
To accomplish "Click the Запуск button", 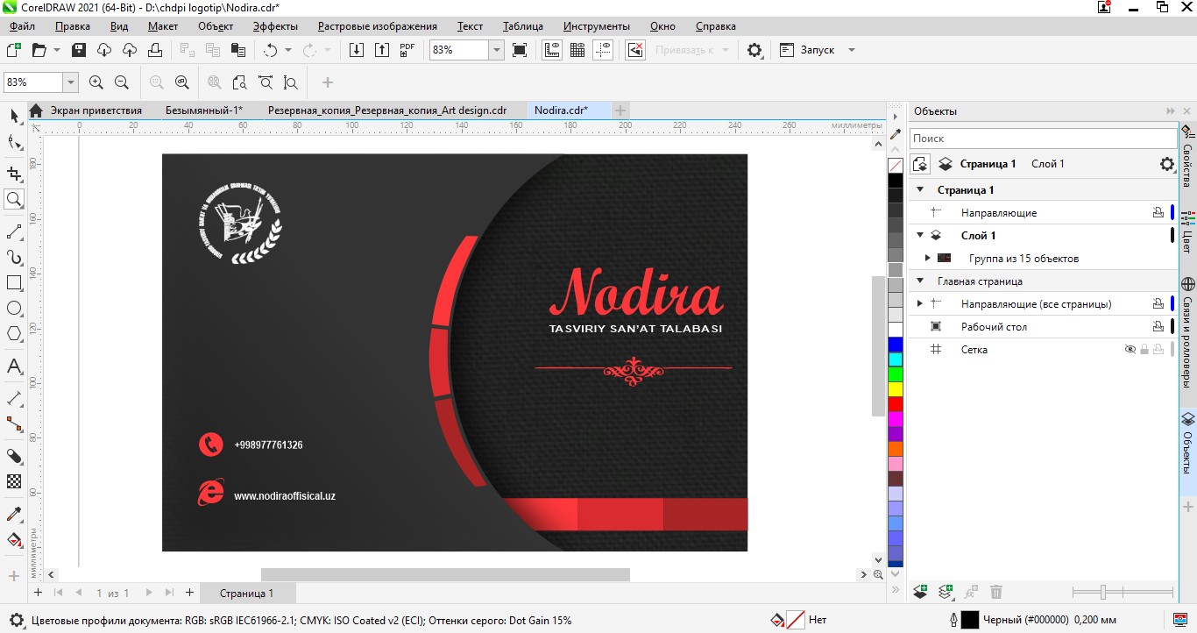I will point(807,50).
